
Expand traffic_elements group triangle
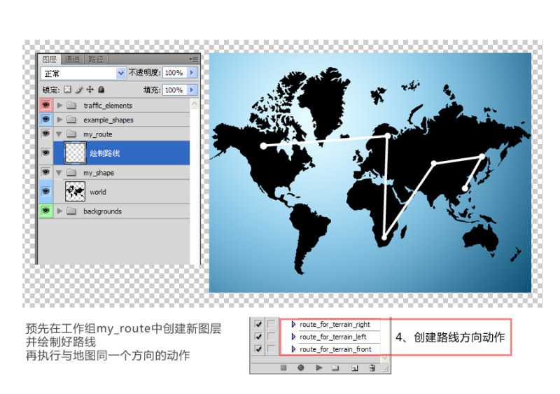point(59,105)
